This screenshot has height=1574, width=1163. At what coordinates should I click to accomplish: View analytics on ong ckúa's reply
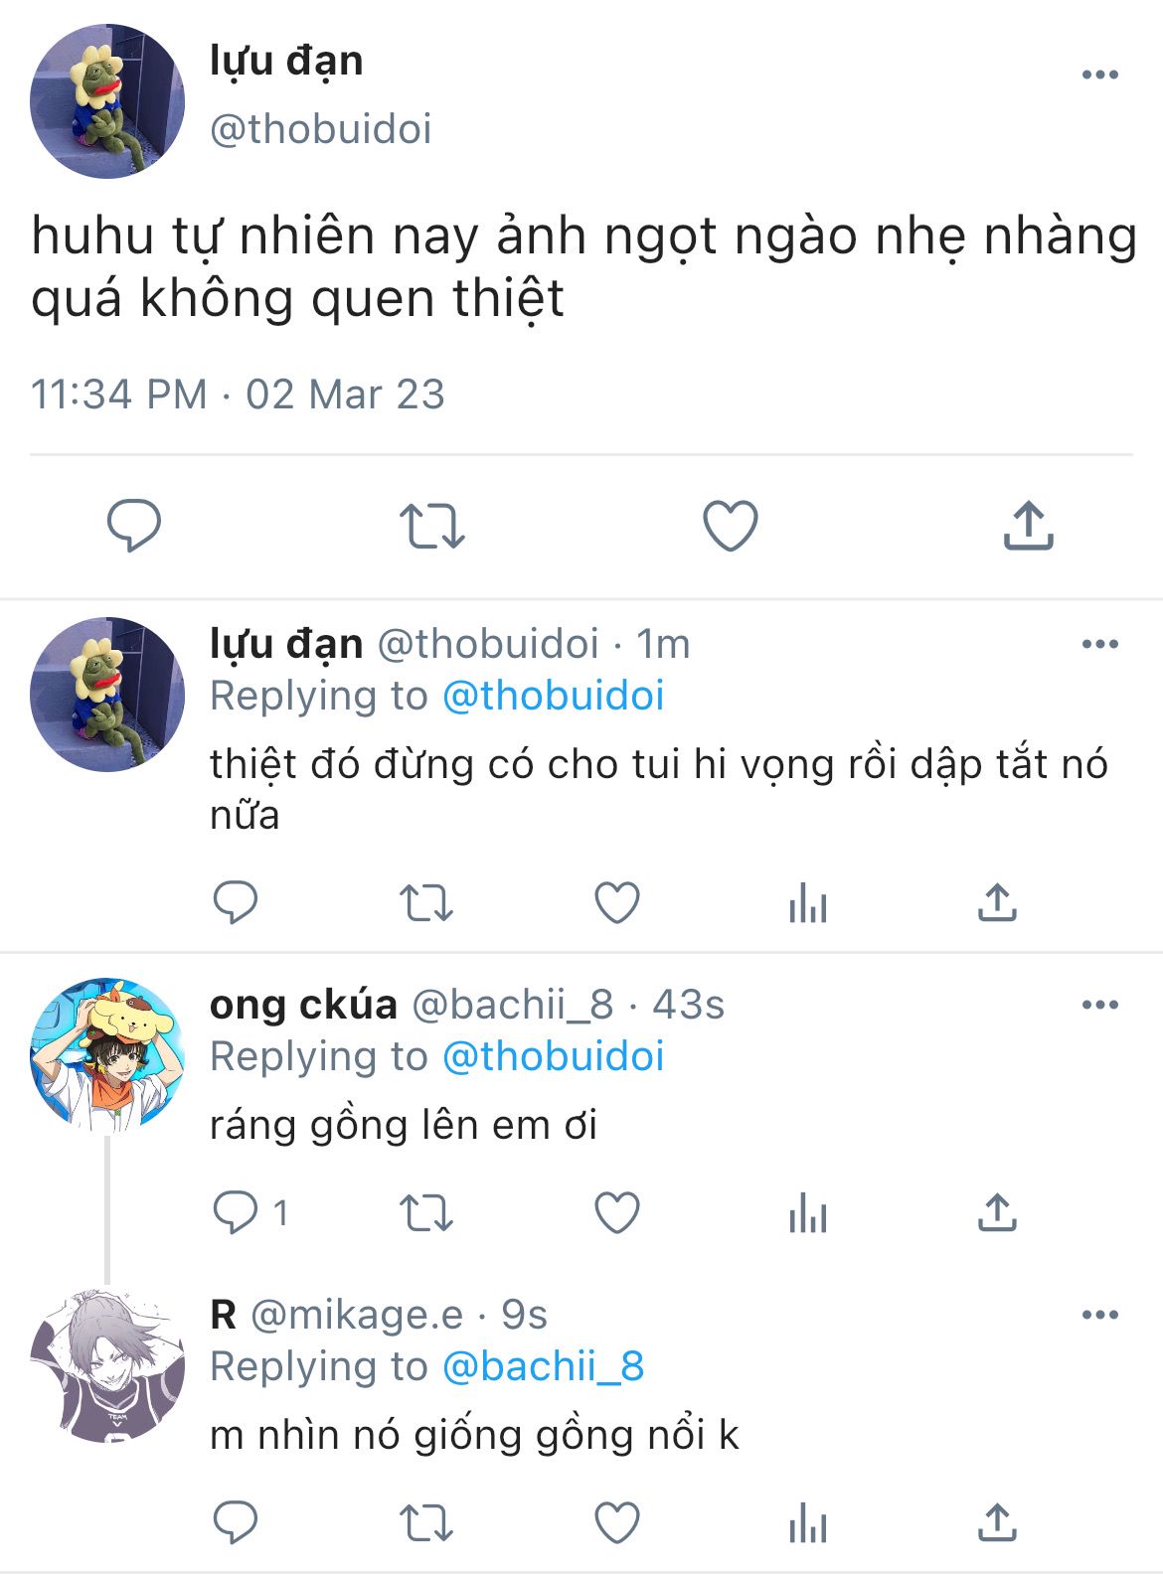coord(807,1213)
